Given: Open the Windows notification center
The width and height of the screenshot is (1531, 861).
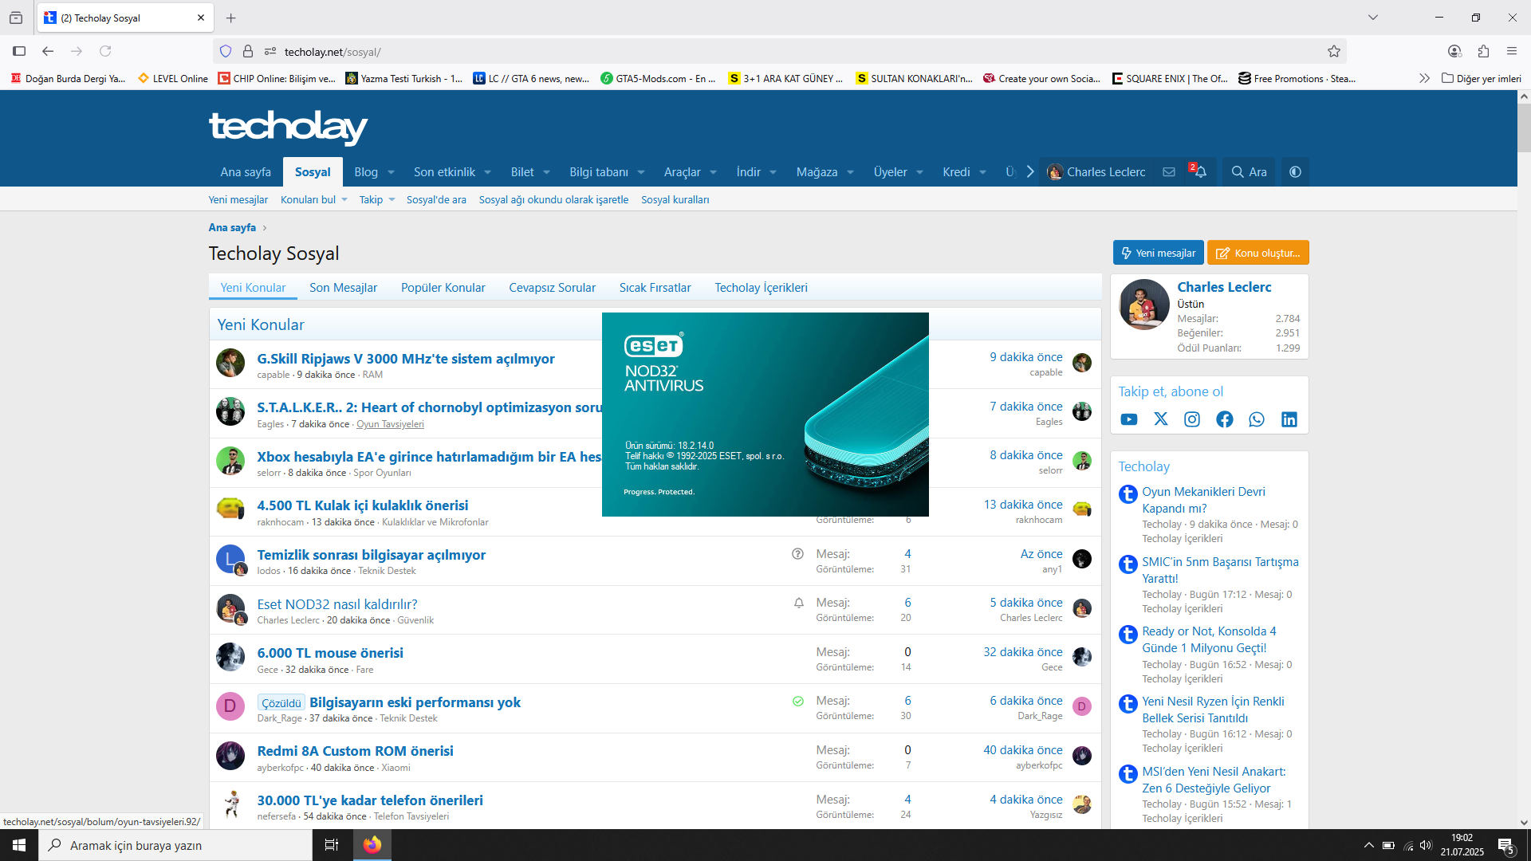Looking at the screenshot, I should (1506, 846).
